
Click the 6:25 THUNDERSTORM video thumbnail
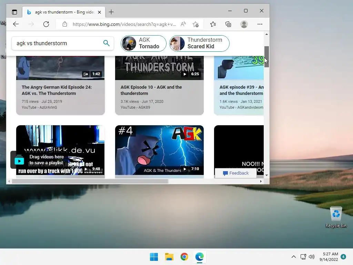click(x=159, y=68)
